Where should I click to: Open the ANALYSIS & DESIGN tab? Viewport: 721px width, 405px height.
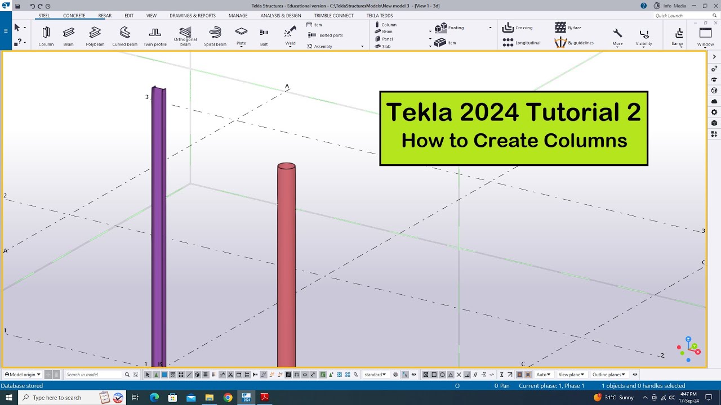click(281, 16)
